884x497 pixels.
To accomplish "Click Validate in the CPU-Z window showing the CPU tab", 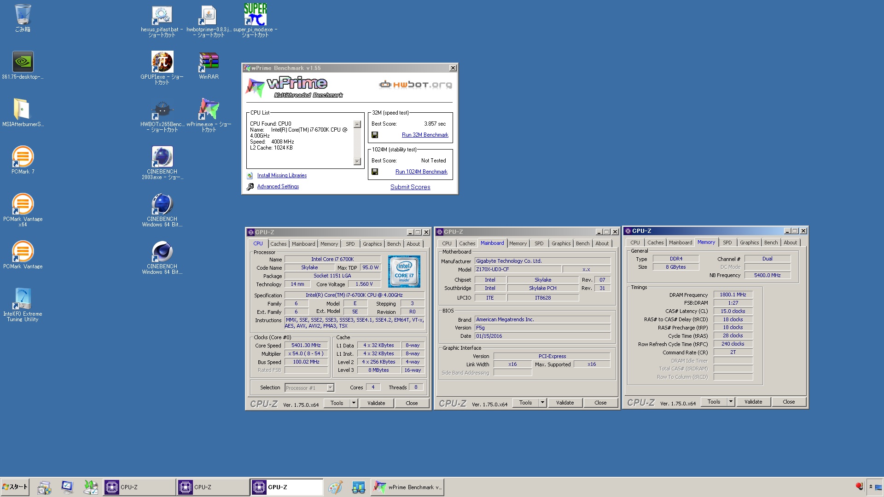I will click(376, 403).
